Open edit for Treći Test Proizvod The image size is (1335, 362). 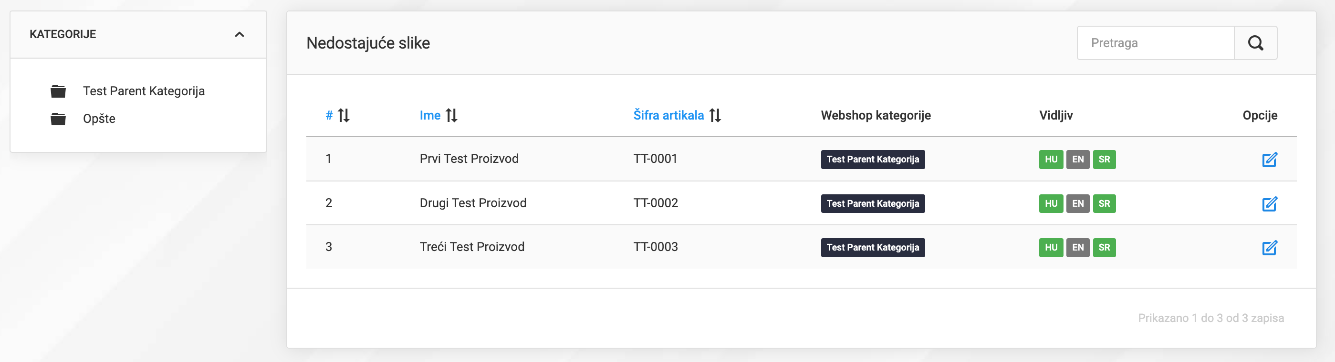1269,247
